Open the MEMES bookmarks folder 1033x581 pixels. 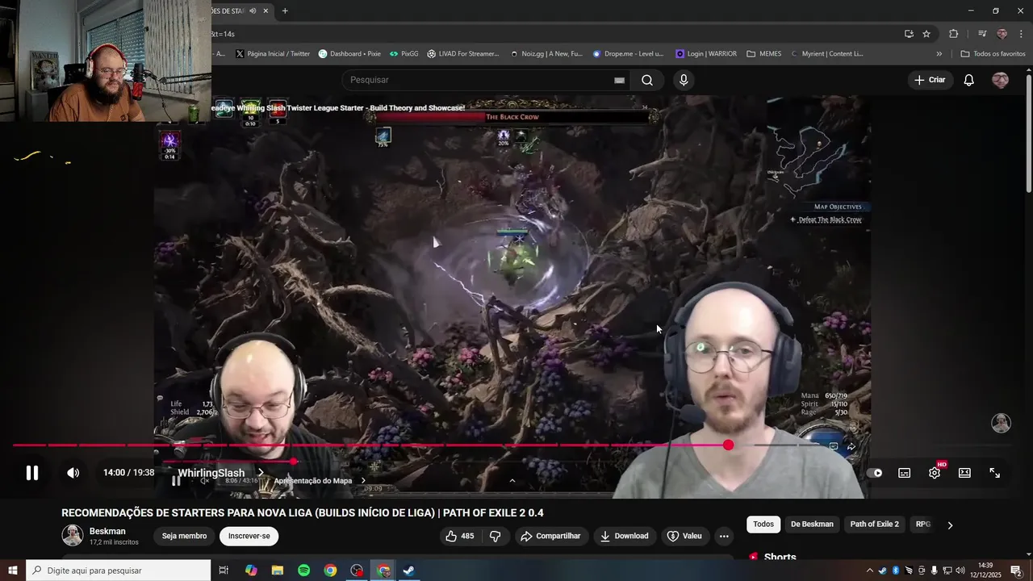[x=763, y=54]
